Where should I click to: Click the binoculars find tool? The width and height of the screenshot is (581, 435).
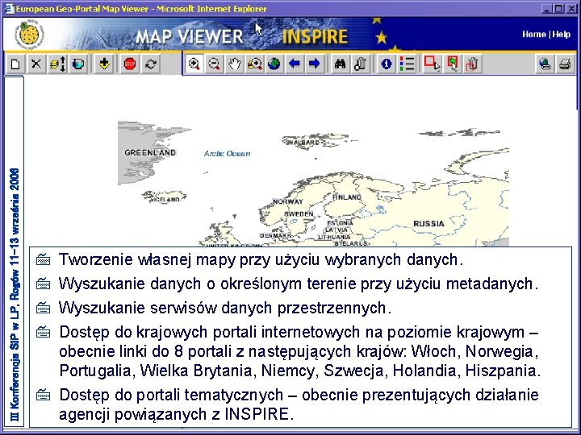(341, 64)
